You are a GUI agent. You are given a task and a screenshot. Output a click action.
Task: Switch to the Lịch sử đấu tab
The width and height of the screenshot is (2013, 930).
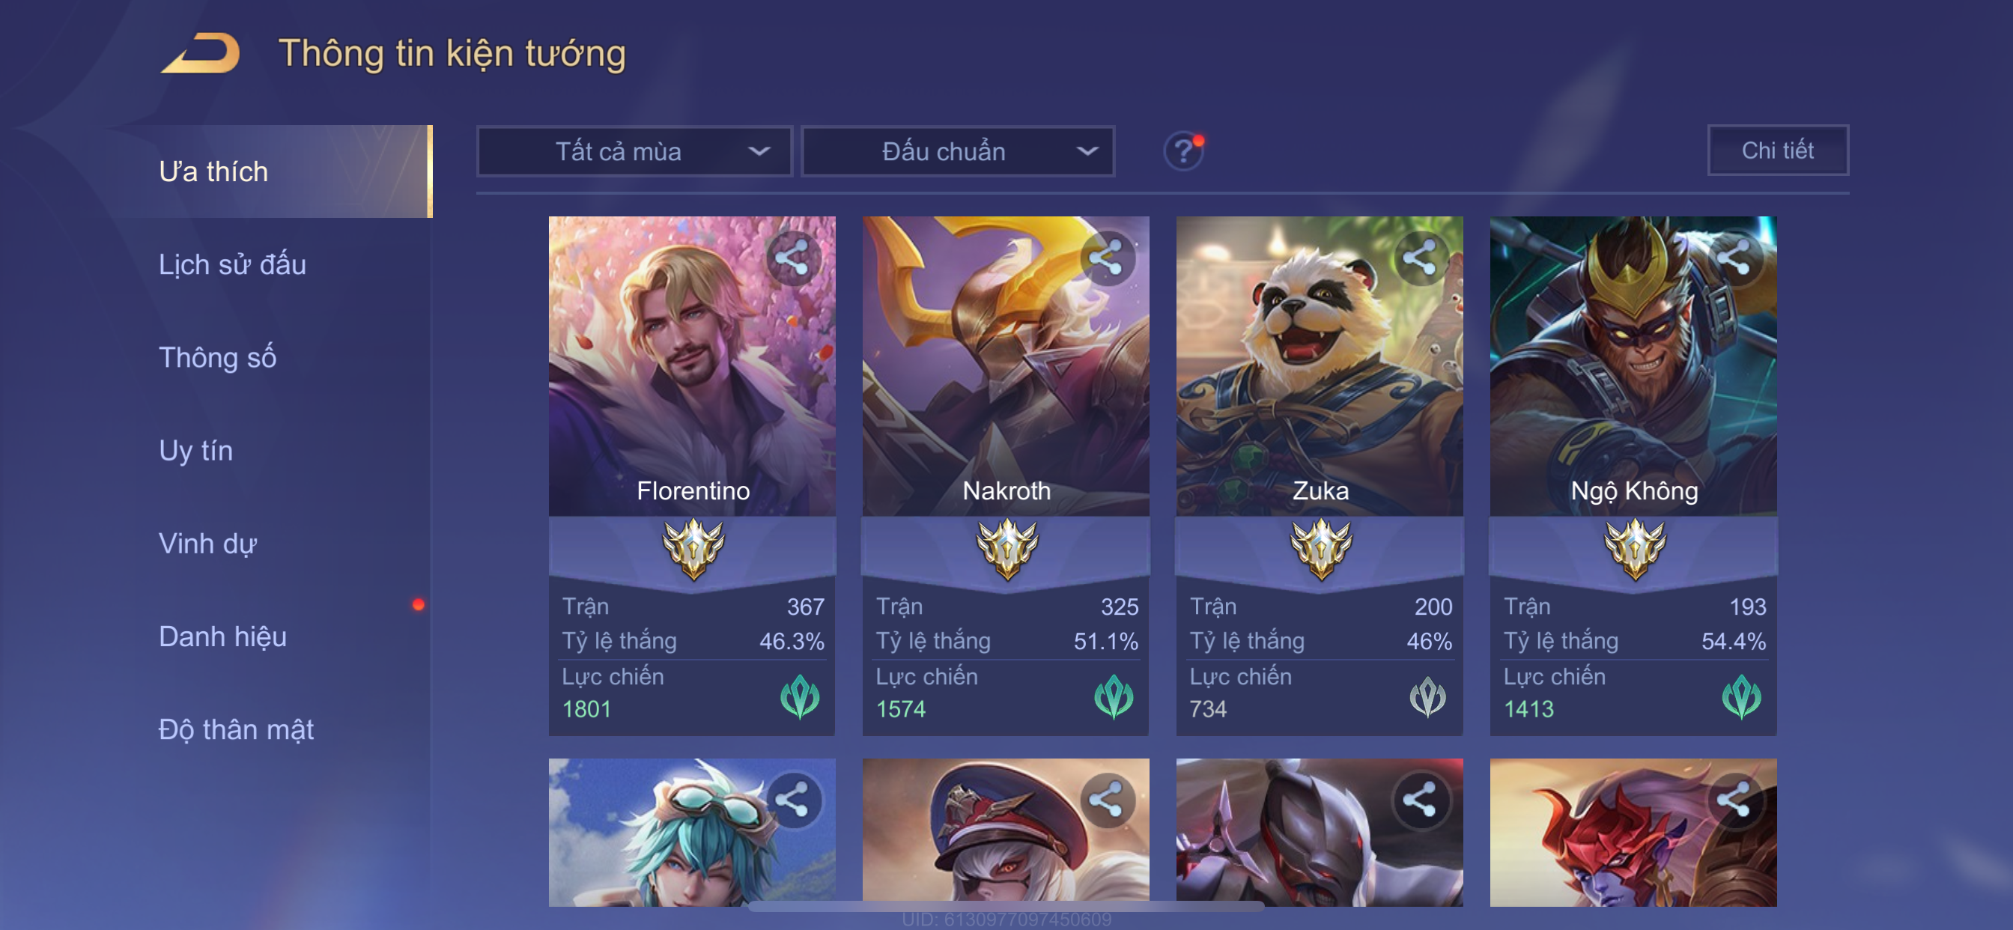point(232,264)
